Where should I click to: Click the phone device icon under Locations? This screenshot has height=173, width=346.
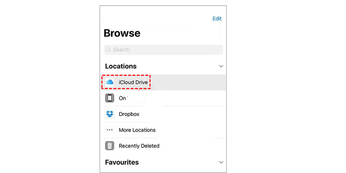click(x=110, y=98)
